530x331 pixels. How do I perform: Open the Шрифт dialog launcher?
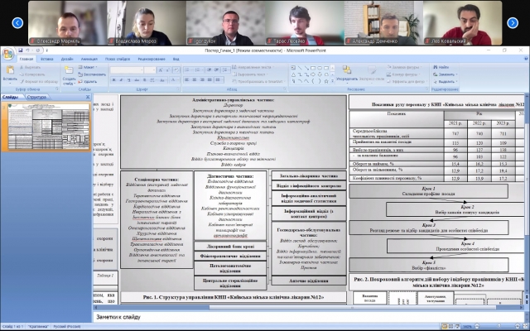(x=178, y=89)
